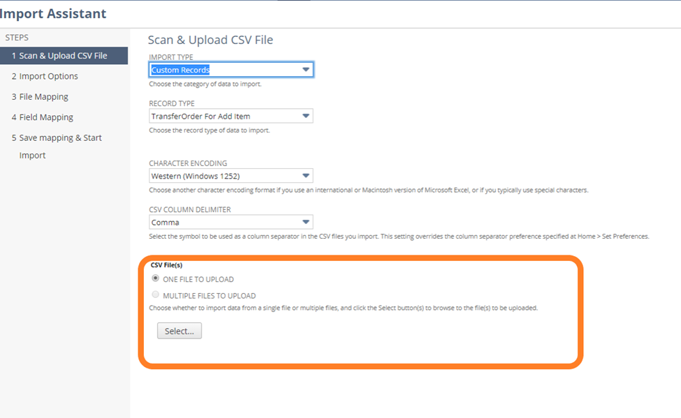Click the Select... file button
The height and width of the screenshot is (418, 681).
(180, 331)
